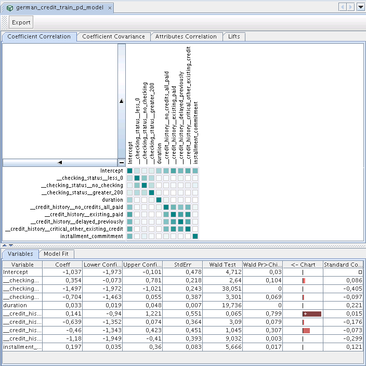Sort by the Variable column header
The width and height of the screenshot is (366, 366).
click(x=22, y=265)
